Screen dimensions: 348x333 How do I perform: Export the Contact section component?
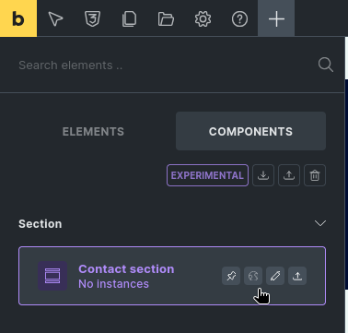pos(297,276)
